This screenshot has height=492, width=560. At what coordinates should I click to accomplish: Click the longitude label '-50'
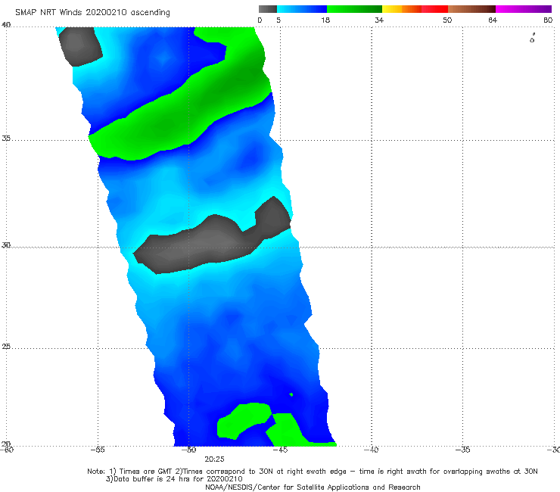click(188, 450)
